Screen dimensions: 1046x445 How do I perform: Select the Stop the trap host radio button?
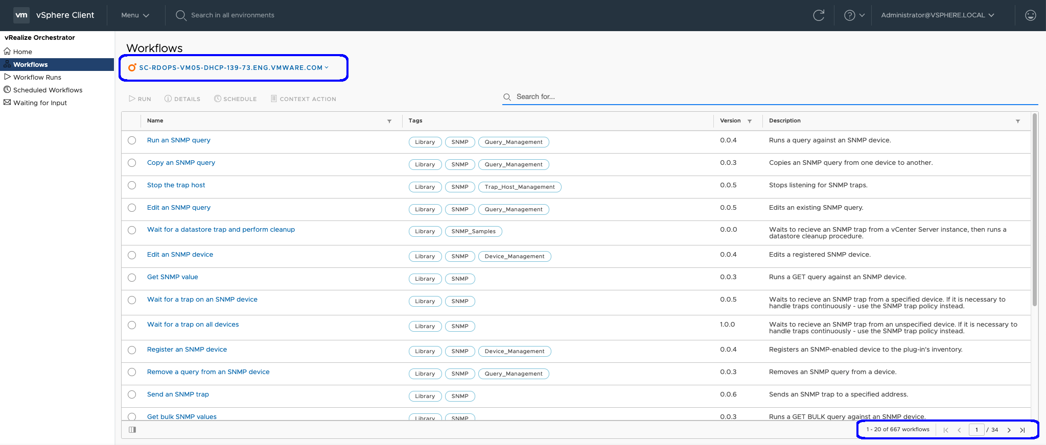point(132,185)
